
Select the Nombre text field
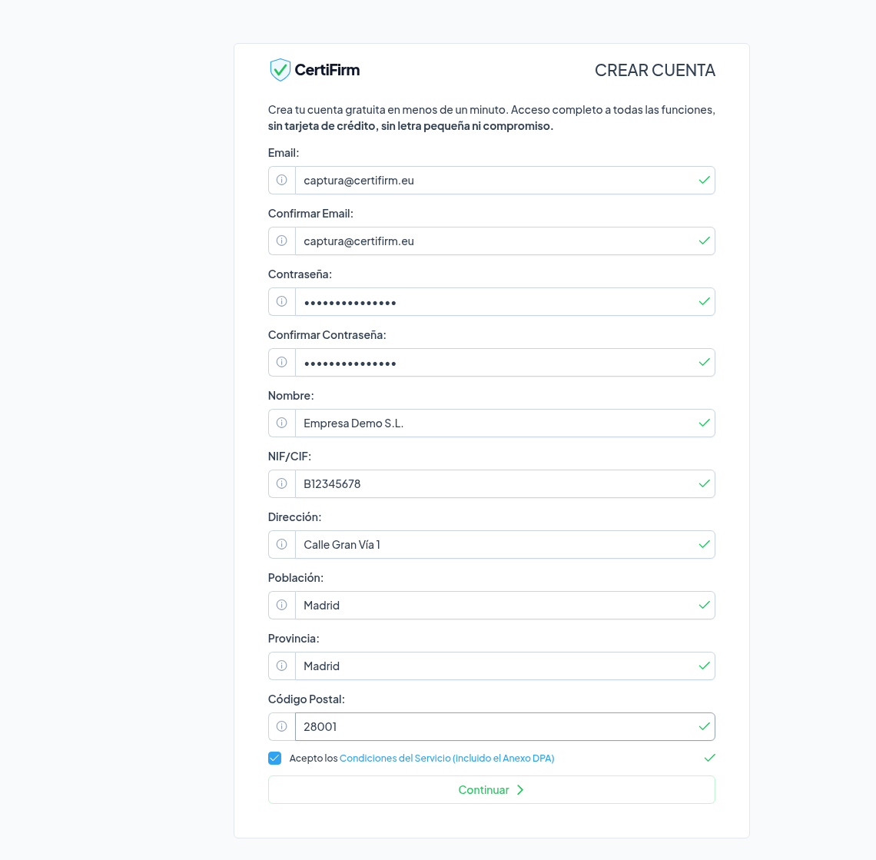(496, 423)
